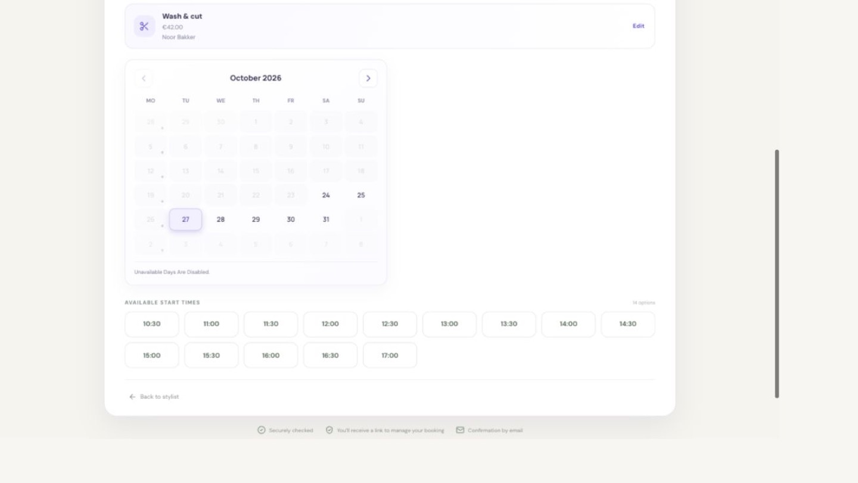858x483 pixels.
Task: Click the previous month chevron arrow
Action: tap(144, 78)
